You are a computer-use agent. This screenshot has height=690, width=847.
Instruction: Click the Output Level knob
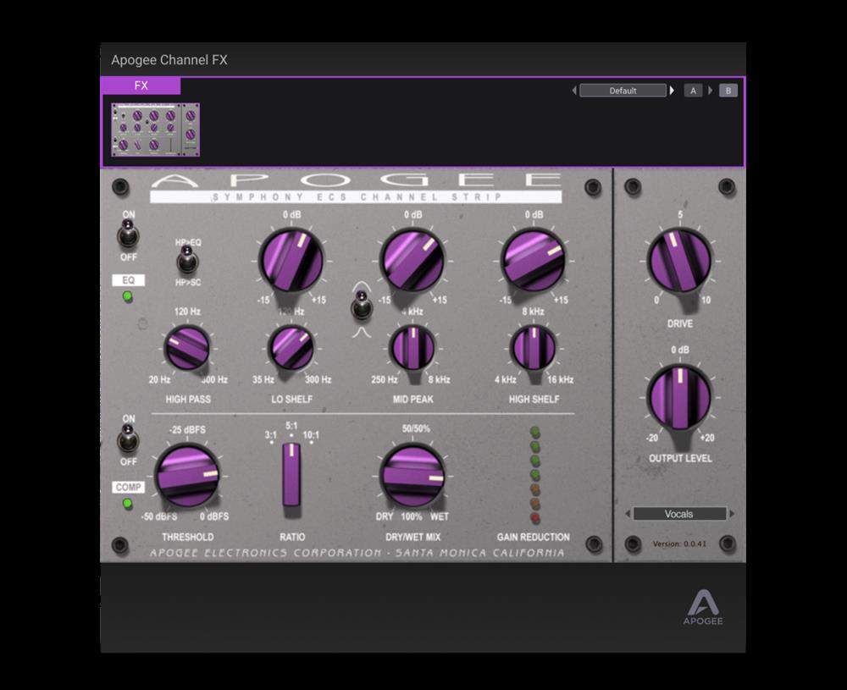[679, 397]
